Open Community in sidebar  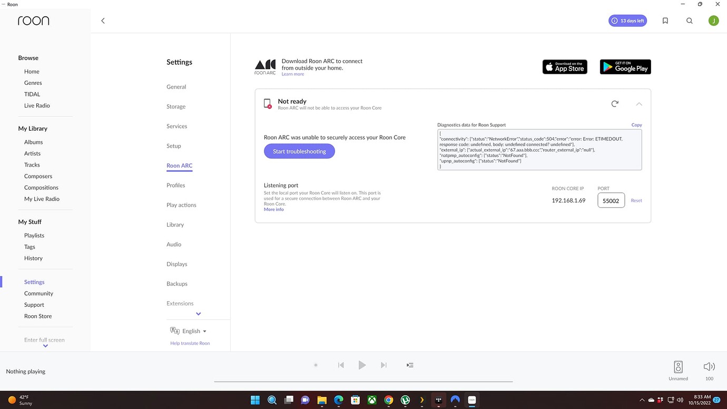tap(38, 294)
